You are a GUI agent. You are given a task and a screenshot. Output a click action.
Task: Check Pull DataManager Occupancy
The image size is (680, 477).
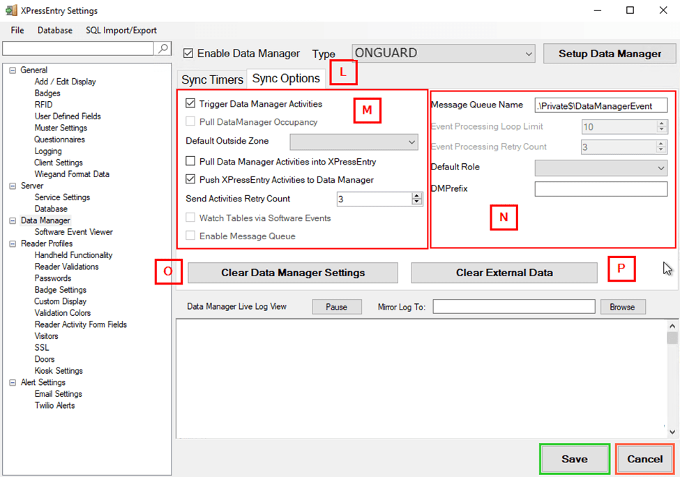click(x=190, y=121)
